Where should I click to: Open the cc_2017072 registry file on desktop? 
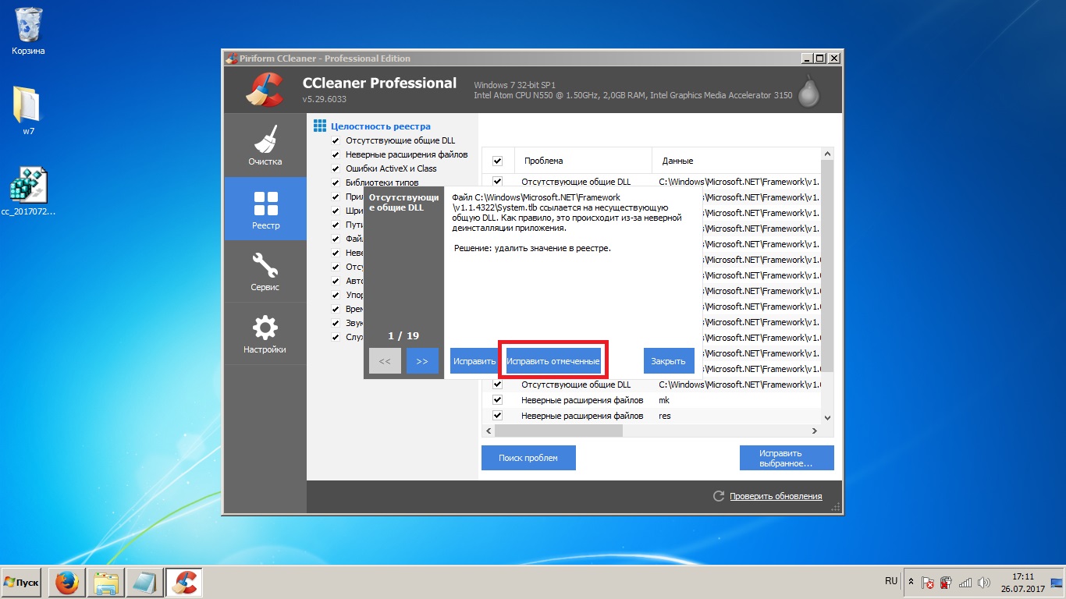[28, 191]
